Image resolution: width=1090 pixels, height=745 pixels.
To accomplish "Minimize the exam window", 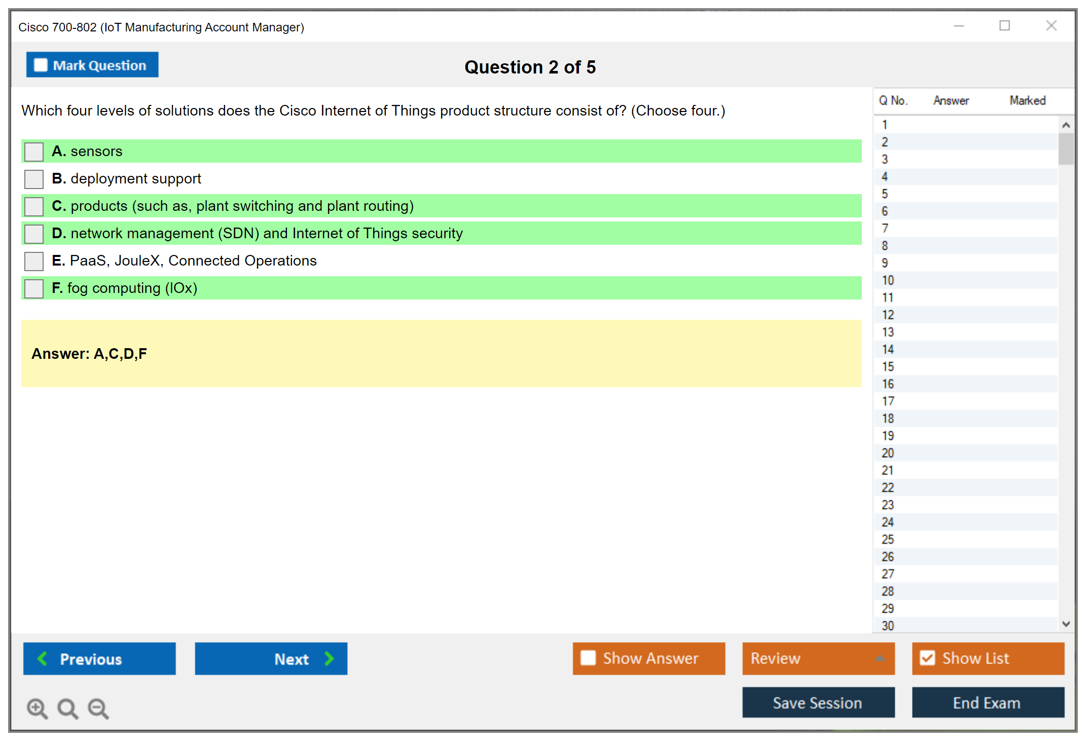I will click(x=959, y=26).
